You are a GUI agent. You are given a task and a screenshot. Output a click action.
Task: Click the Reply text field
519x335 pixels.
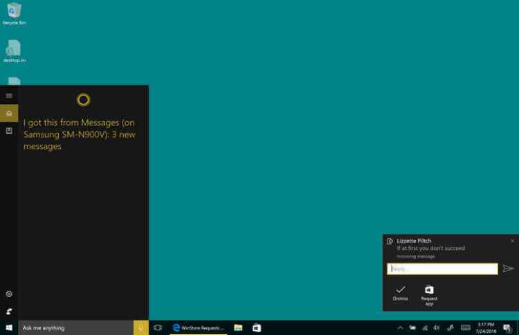[442, 269]
